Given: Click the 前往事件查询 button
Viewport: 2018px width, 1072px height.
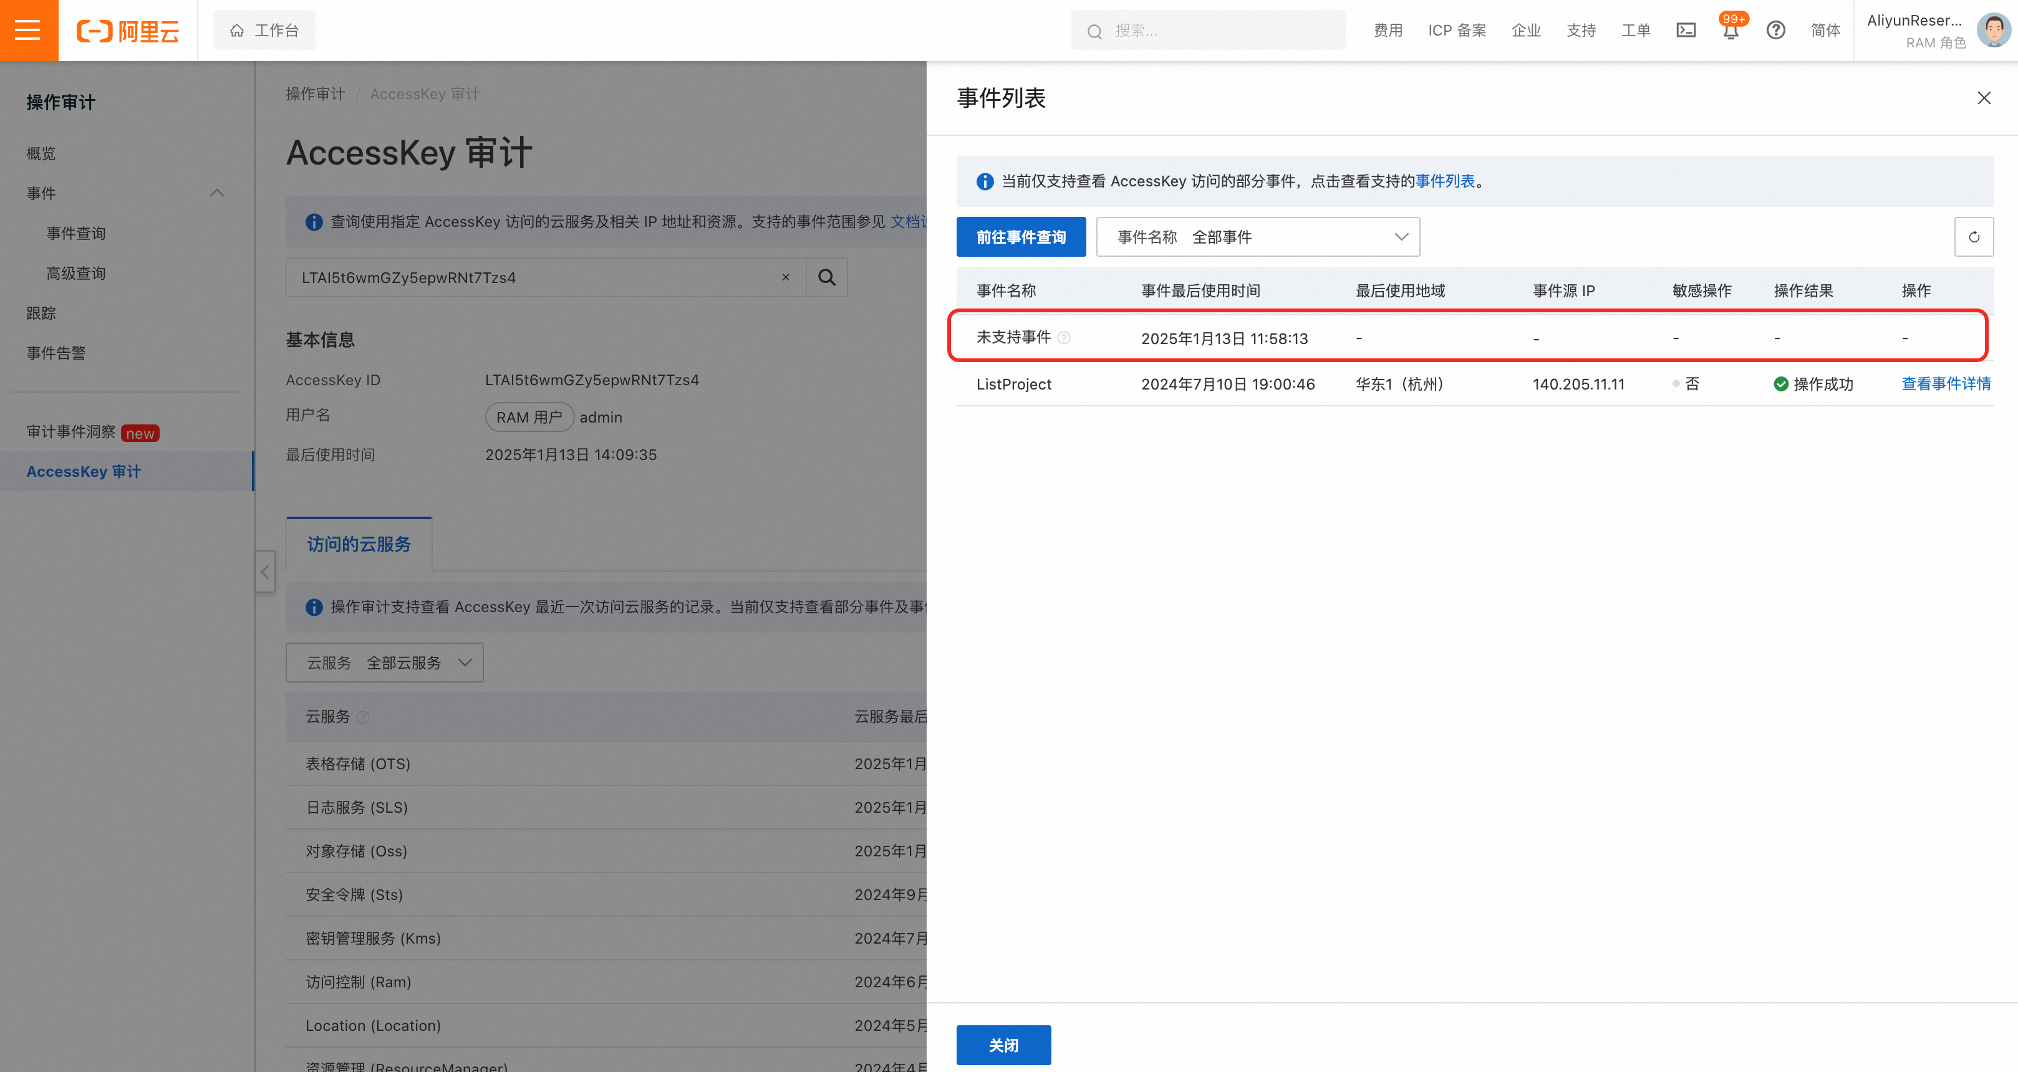Looking at the screenshot, I should pyautogui.click(x=1021, y=237).
